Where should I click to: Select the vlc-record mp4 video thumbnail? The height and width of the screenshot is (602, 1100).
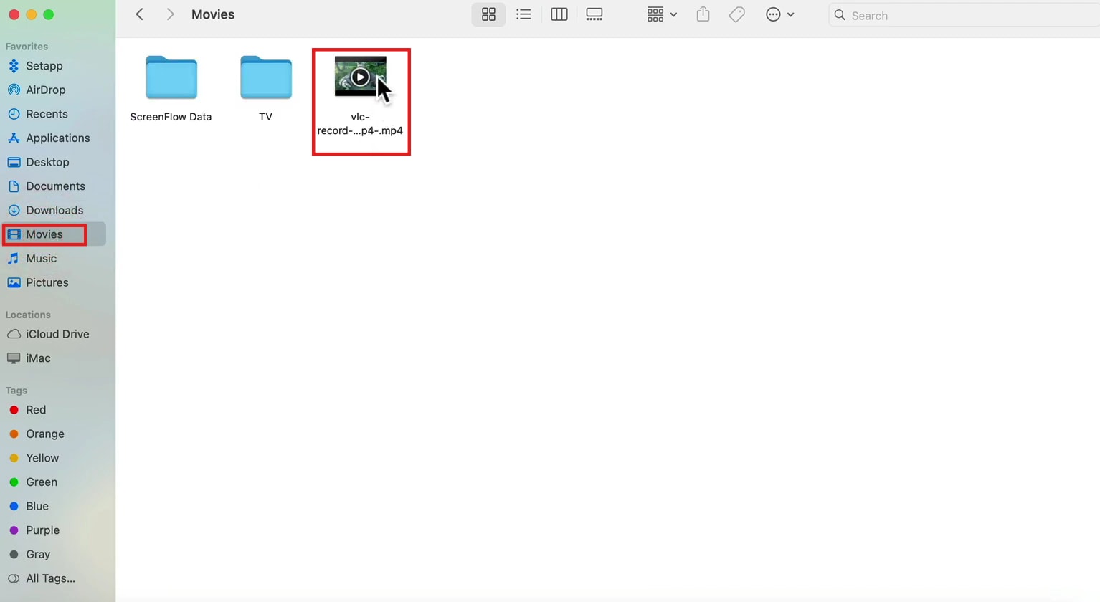(360, 76)
